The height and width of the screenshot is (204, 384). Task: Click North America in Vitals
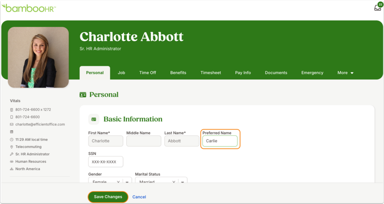point(28,169)
